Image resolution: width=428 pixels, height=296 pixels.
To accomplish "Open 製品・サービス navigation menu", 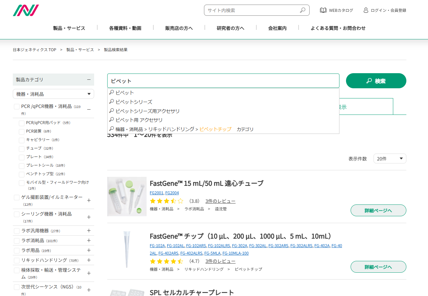I will click(69, 28).
